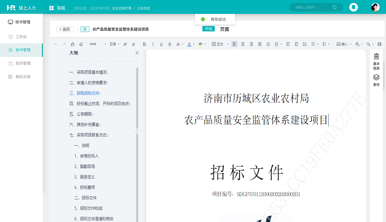Click the undo arrow in the toolbar
This screenshot has width=386, height=222.
(55, 44)
